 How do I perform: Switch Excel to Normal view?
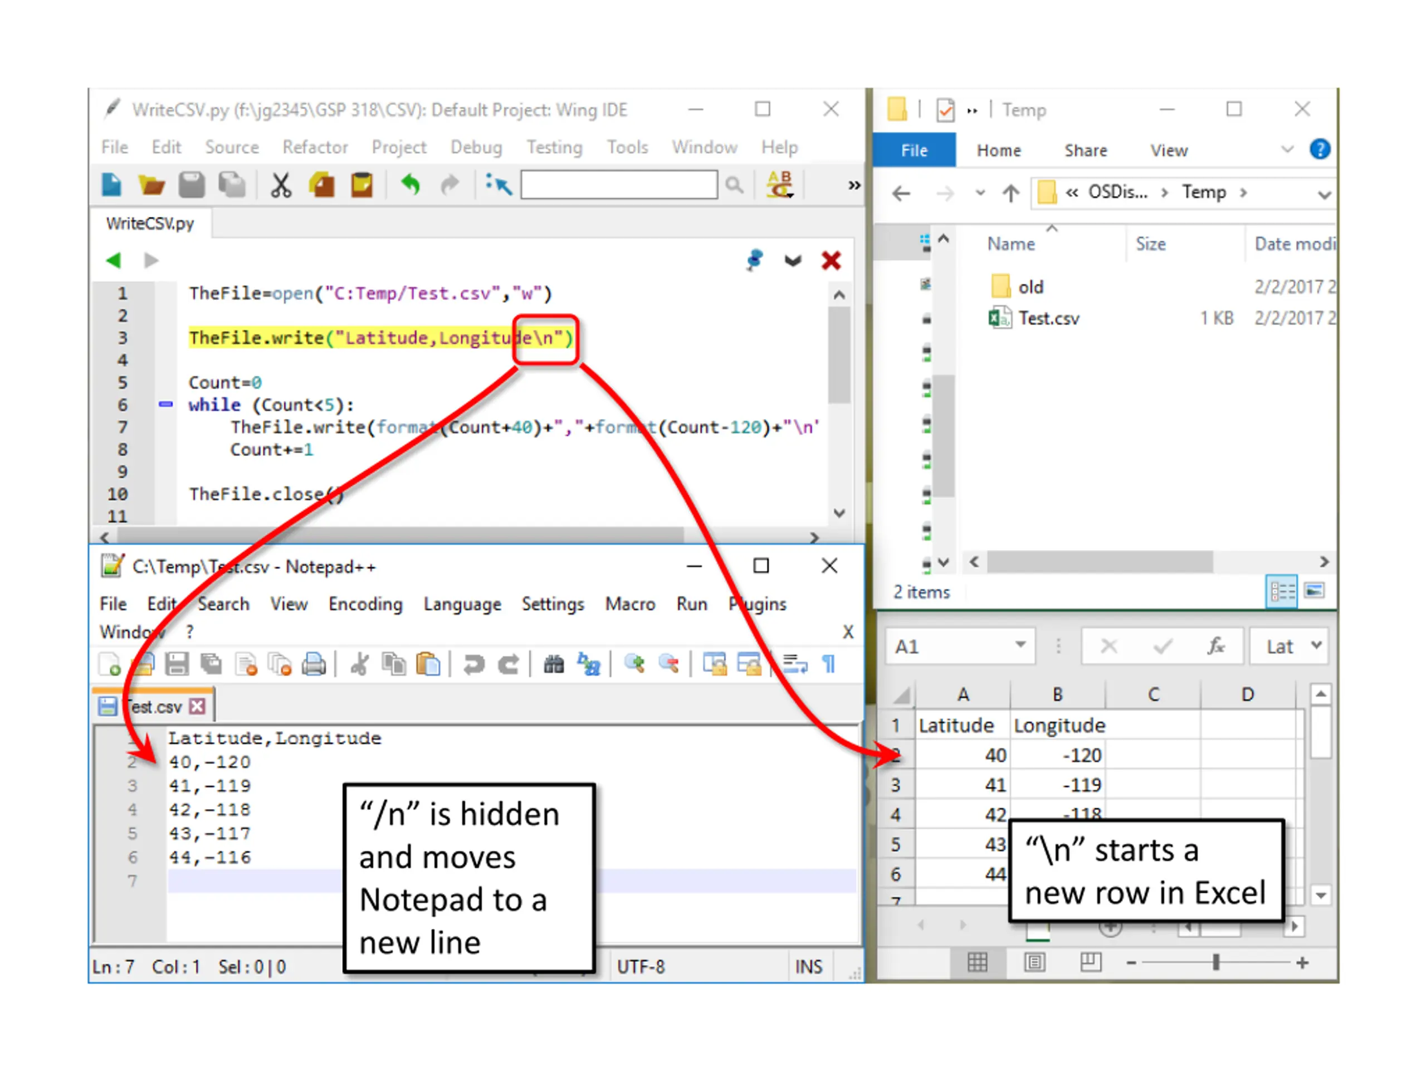point(978,963)
